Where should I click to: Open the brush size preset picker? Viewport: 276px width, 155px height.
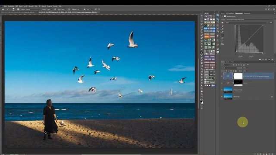click(13, 9)
